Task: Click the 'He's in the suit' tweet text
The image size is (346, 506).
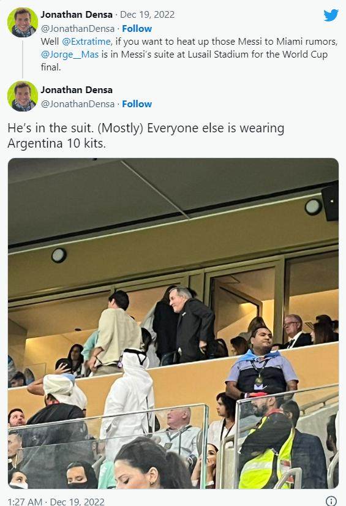Action: [146, 135]
